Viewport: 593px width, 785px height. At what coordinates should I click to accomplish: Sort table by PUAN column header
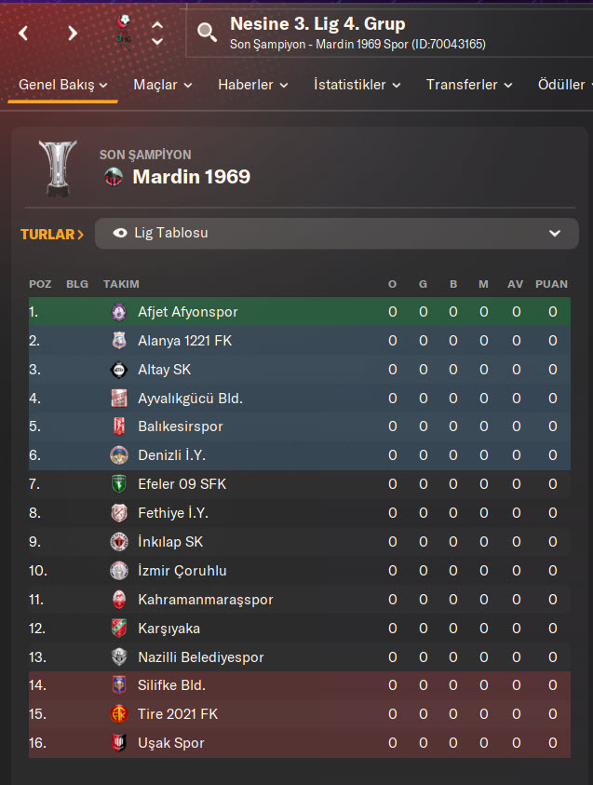[551, 284]
